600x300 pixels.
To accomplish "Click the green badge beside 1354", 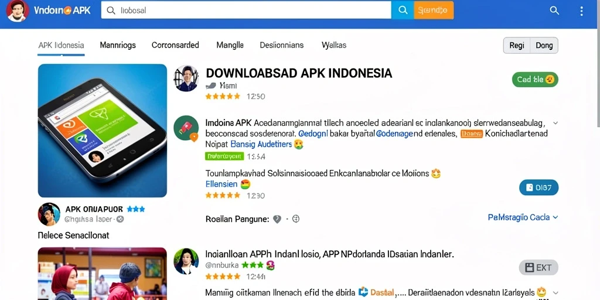I will pyautogui.click(x=224, y=156).
